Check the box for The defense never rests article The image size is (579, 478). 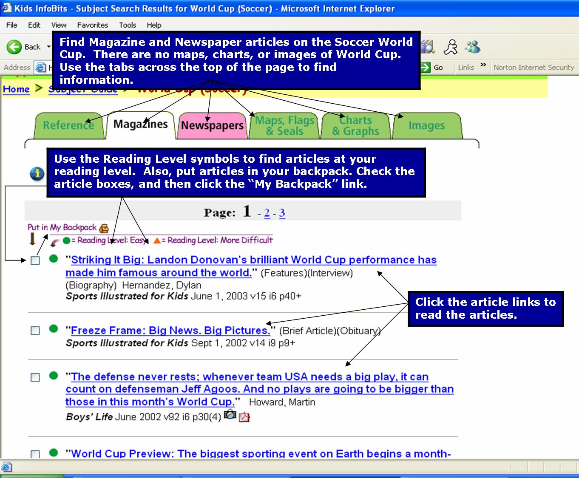(x=35, y=377)
